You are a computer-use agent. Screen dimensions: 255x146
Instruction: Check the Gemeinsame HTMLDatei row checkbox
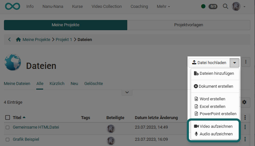point(8,127)
